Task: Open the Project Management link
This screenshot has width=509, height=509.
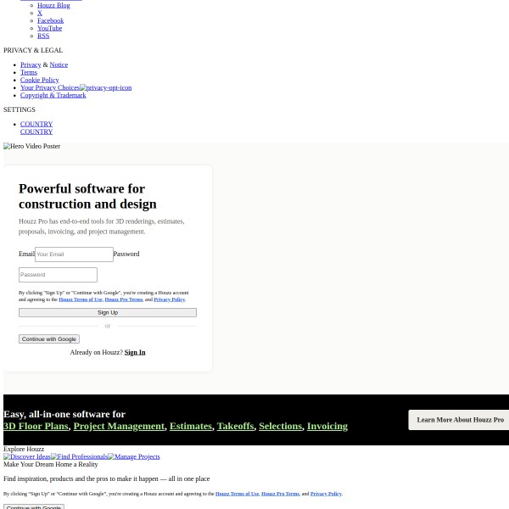Action: (119, 426)
